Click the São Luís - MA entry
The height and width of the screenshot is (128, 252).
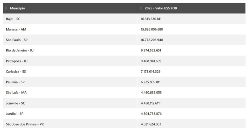16,93
